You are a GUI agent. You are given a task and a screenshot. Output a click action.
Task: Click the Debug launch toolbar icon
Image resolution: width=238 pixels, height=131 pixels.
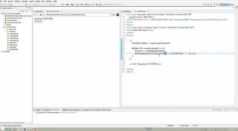(62, 5)
